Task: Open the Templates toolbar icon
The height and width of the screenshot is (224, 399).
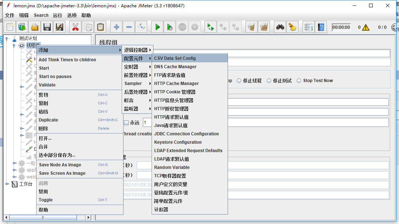Action: tap(22, 27)
